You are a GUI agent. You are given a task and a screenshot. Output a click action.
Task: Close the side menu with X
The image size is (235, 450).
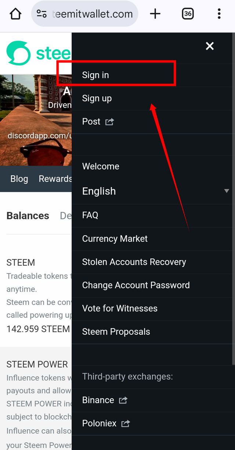click(x=210, y=46)
